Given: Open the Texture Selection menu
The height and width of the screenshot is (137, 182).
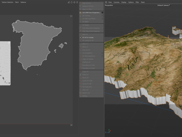Looking at the screenshot, I should 8,2.
